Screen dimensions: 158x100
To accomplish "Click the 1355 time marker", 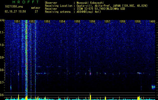I will pyautogui.click(x=77, y=21).
